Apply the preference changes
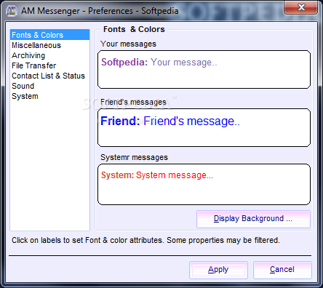Screen dimensions: 323x288 click(218, 270)
